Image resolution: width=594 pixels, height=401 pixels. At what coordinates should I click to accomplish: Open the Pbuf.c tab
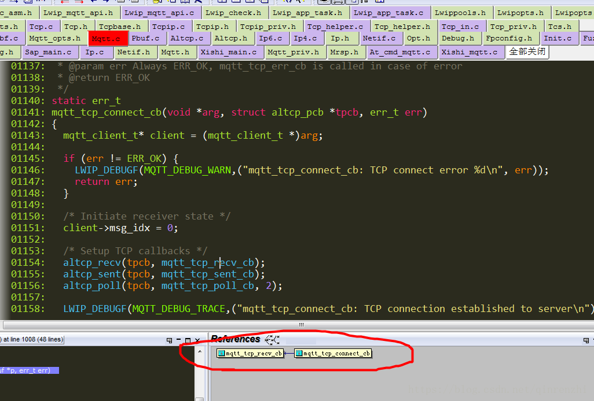146,38
